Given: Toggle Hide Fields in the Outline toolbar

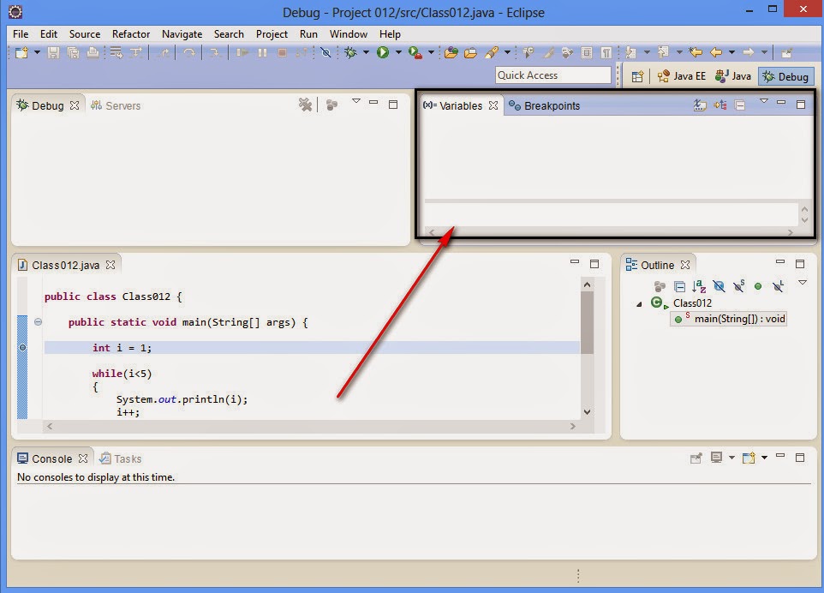Looking at the screenshot, I should point(720,286).
